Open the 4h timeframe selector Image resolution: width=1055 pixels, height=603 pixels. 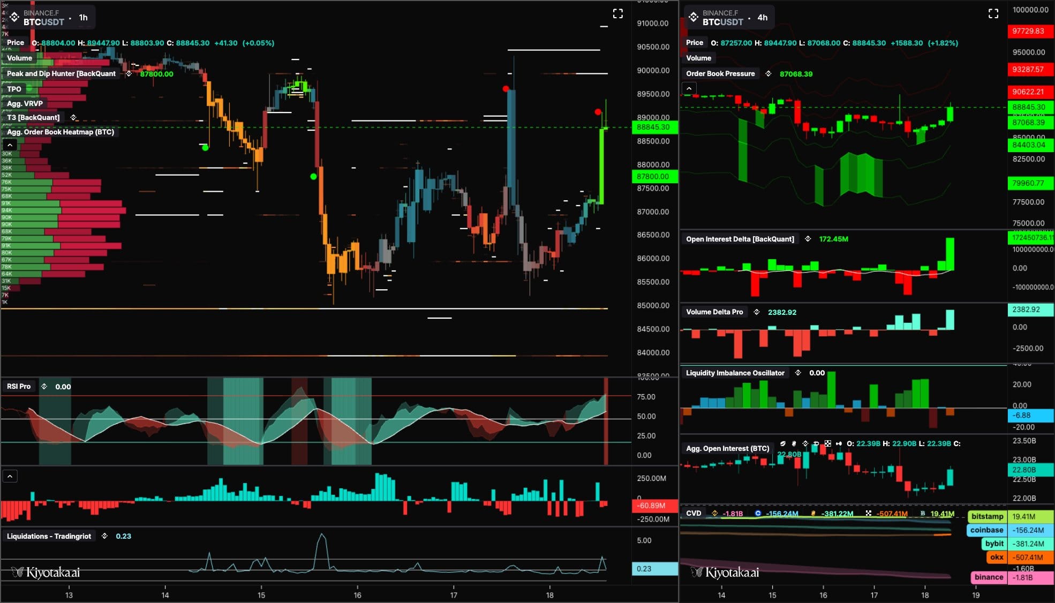pyautogui.click(x=762, y=18)
